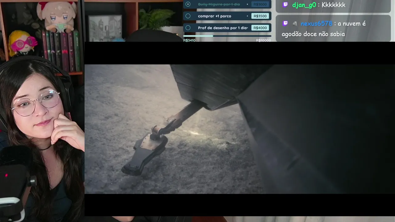Click the 'comprar +1 porco' goal text
The height and width of the screenshot is (222, 395).
click(214, 16)
